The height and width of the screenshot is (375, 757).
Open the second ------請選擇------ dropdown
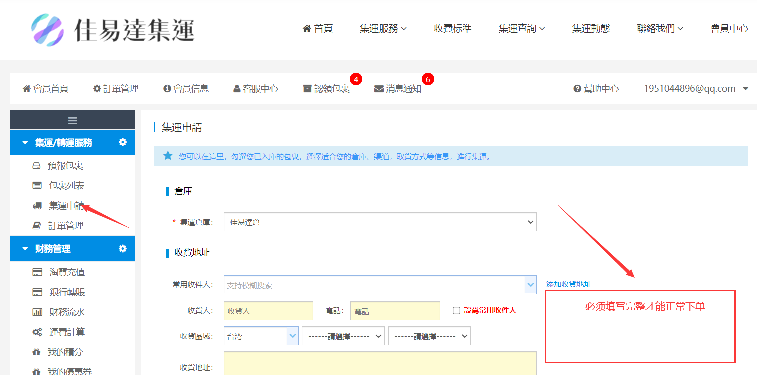pos(429,336)
